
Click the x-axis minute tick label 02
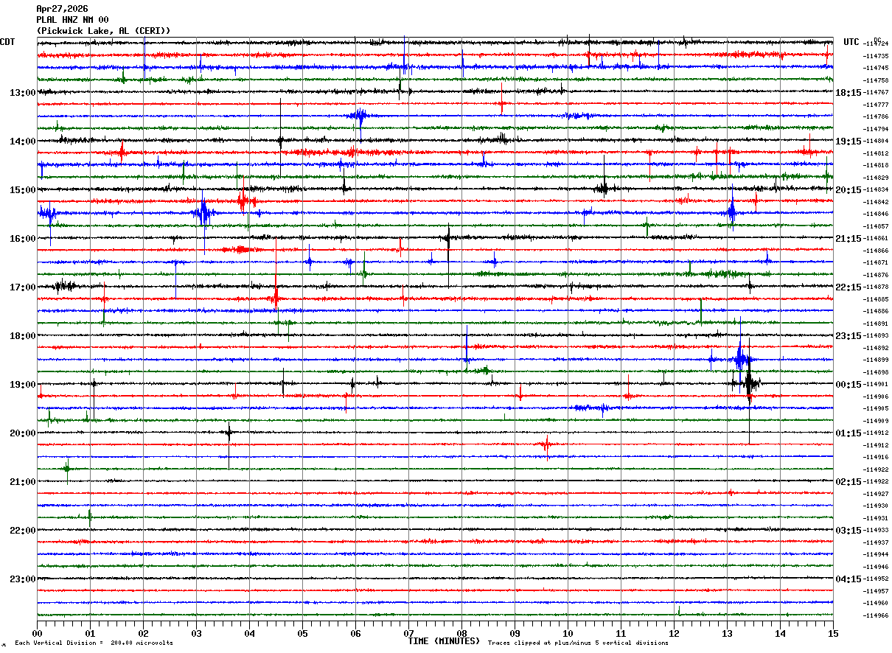point(143,633)
